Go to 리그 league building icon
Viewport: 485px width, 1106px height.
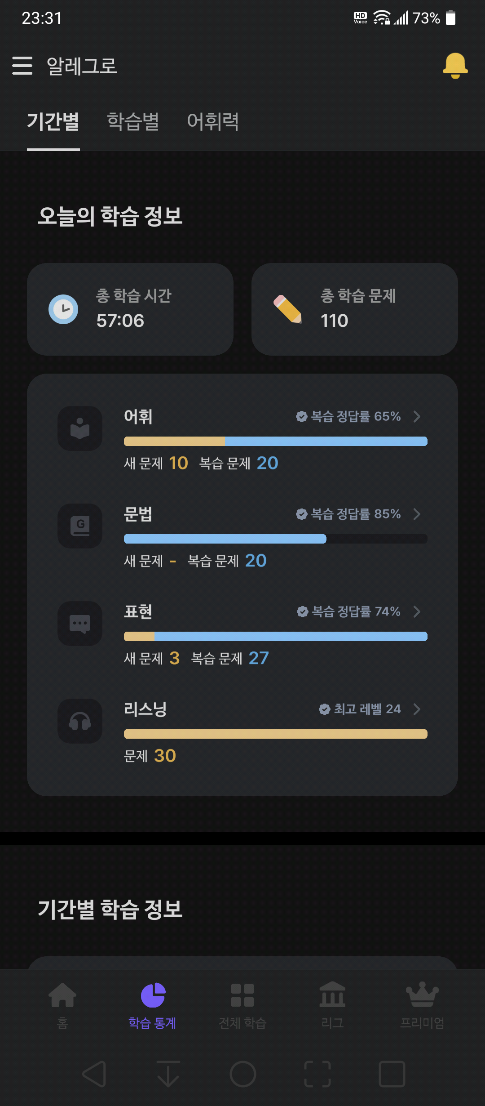pos(332,994)
